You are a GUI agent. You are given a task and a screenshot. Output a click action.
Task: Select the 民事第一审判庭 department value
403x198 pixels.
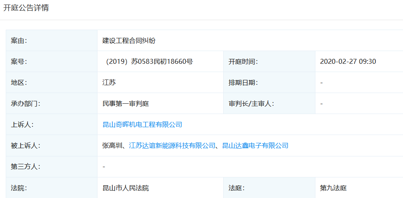[x=126, y=104]
